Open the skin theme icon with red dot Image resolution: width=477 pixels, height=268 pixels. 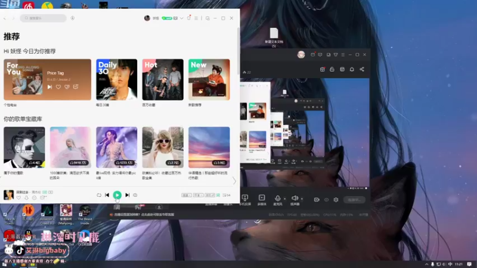coord(189,18)
